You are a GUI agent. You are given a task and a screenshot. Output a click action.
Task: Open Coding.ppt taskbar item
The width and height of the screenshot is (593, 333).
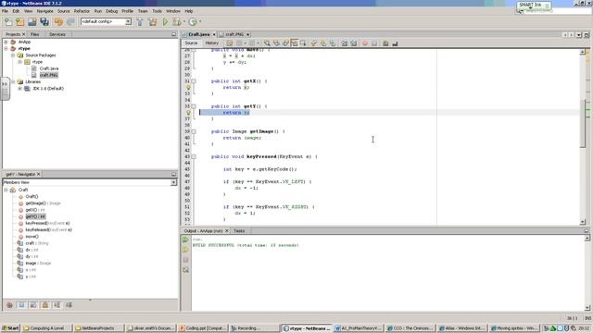[202, 328]
